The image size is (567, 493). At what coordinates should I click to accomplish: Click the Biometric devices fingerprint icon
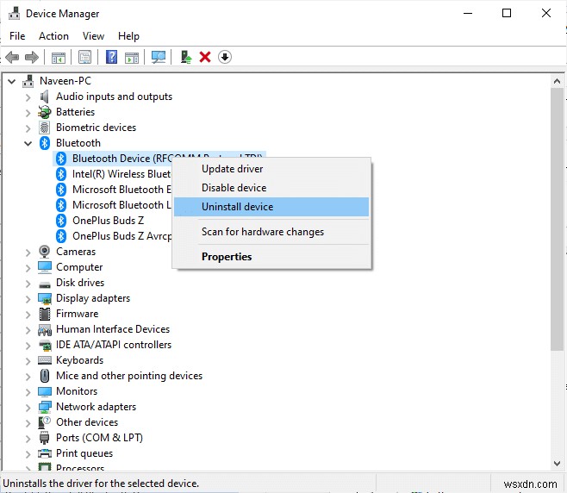[x=45, y=128]
